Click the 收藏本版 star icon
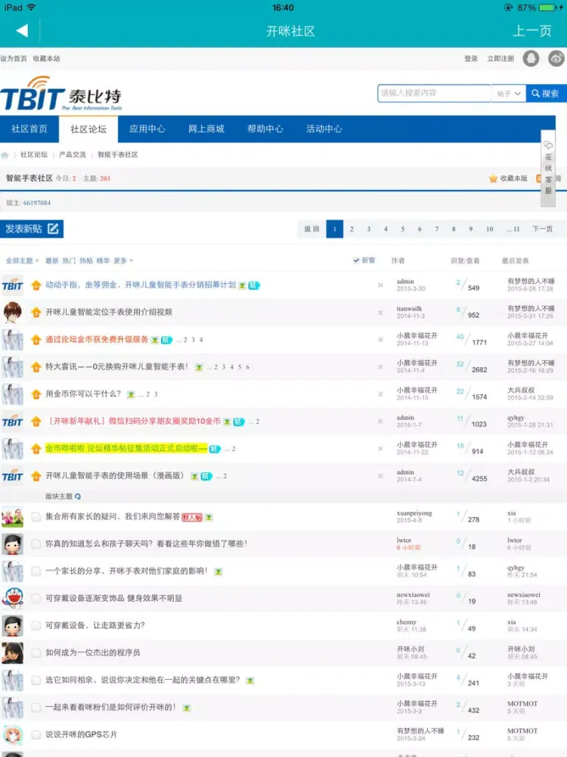 coord(493,179)
